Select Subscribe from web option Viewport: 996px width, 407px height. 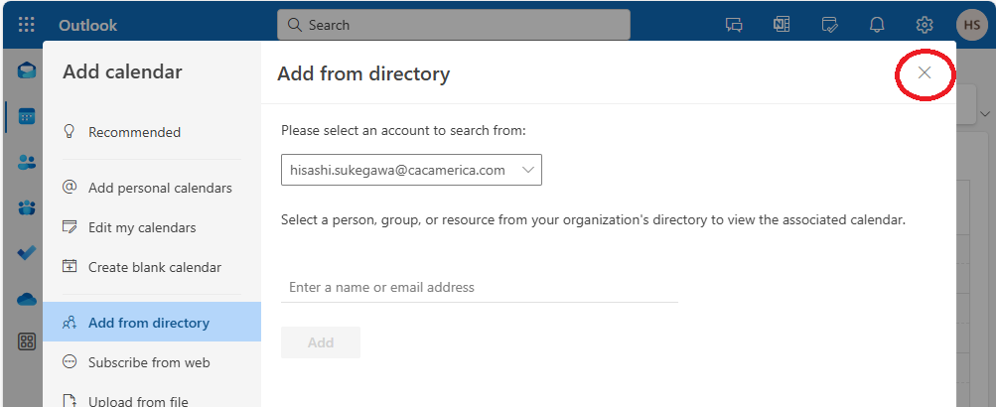click(x=149, y=362)
